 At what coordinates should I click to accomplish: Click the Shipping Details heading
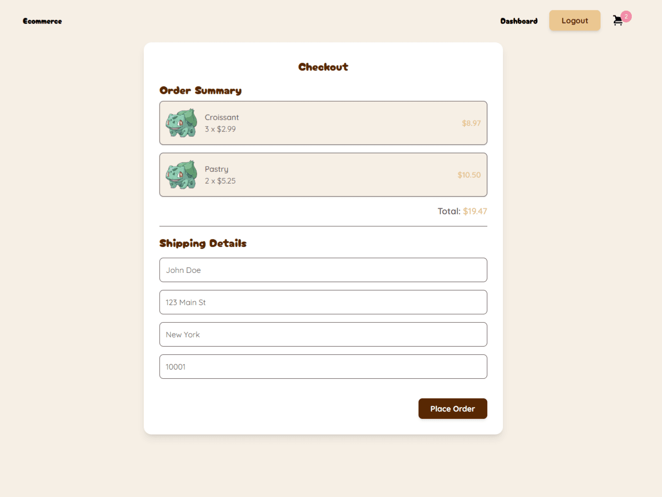(203, 244)
